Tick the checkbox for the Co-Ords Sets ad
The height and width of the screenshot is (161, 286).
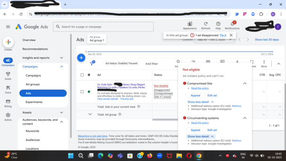tap(82, 92)
